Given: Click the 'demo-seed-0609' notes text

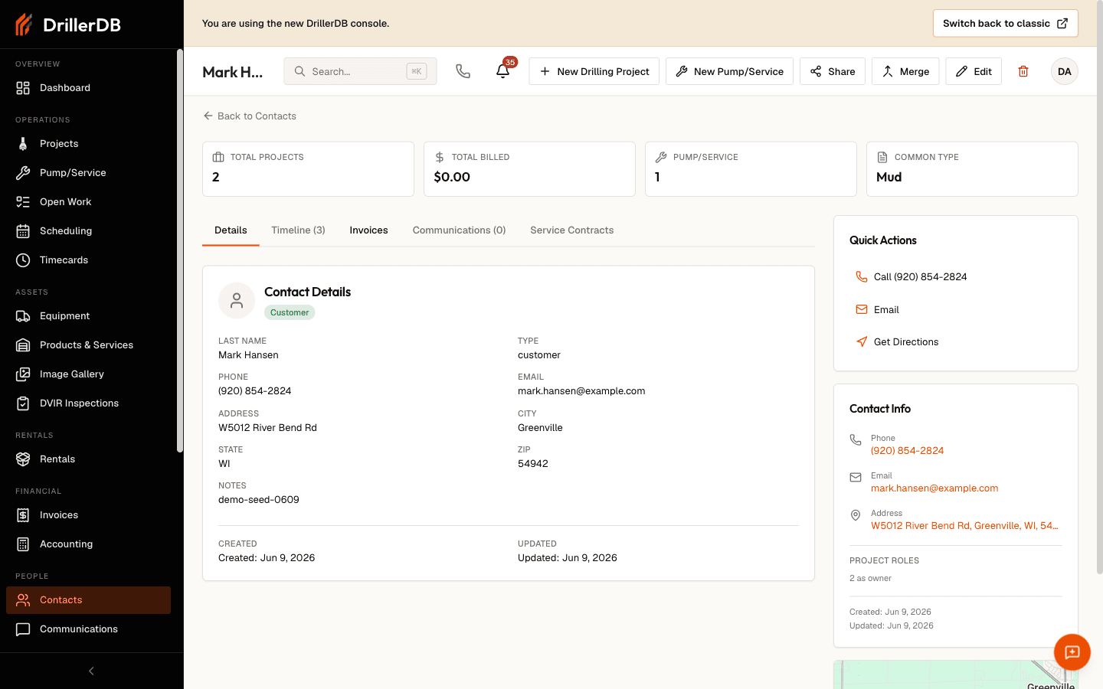Looking at the screenshot, I should [259, 500].
